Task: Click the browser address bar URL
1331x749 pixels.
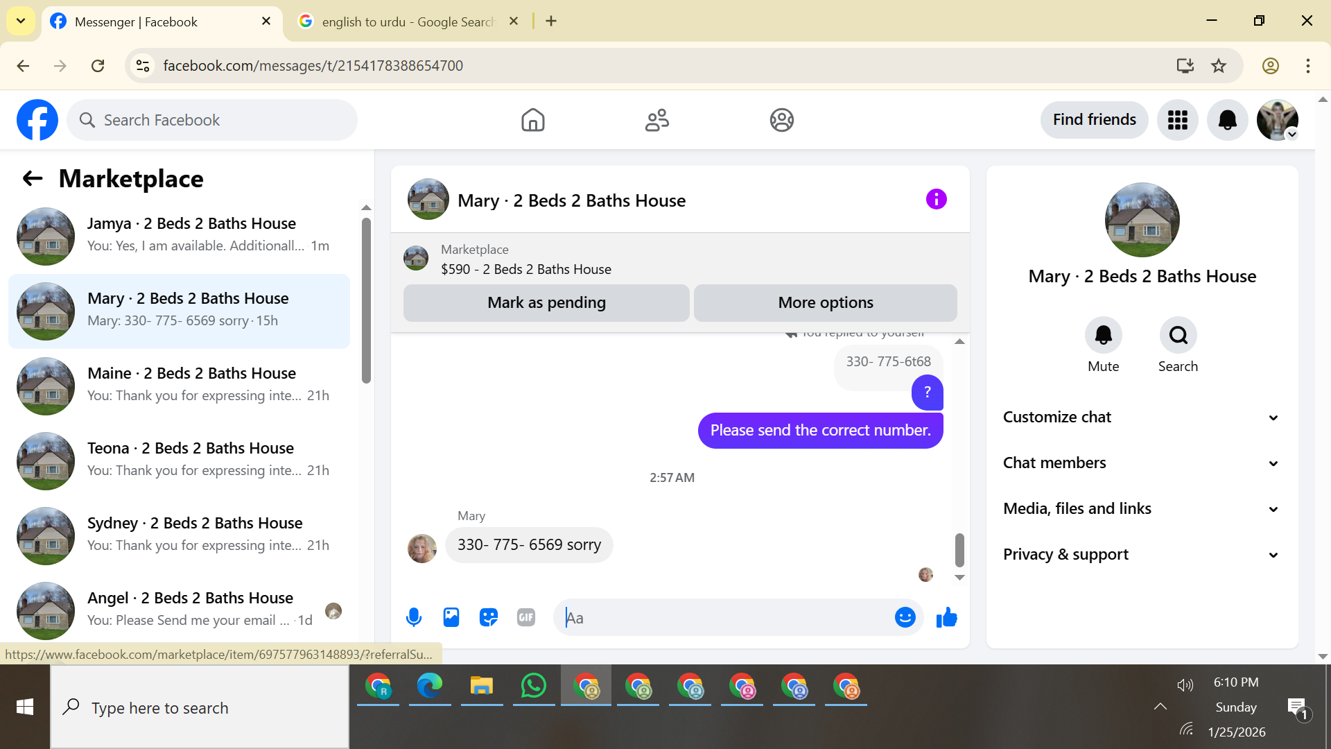Action: [x=313, y=66]
